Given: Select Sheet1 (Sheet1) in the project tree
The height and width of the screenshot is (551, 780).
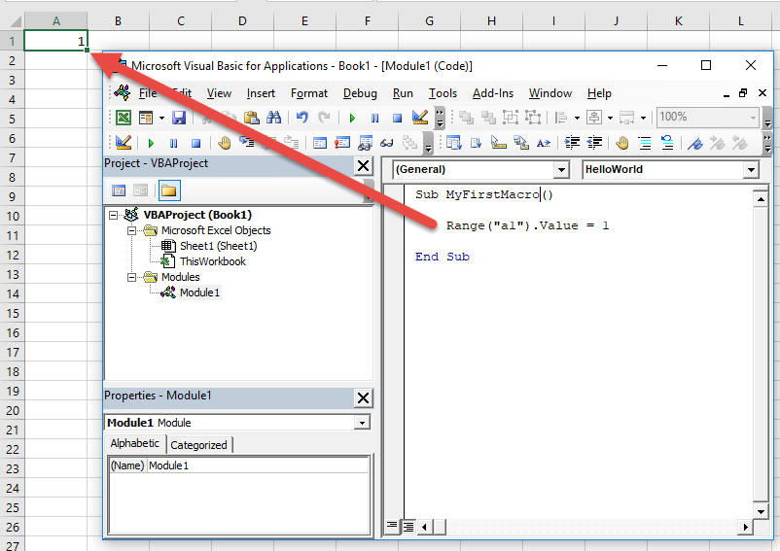Looking at the screenshot, I should point(219,246).
